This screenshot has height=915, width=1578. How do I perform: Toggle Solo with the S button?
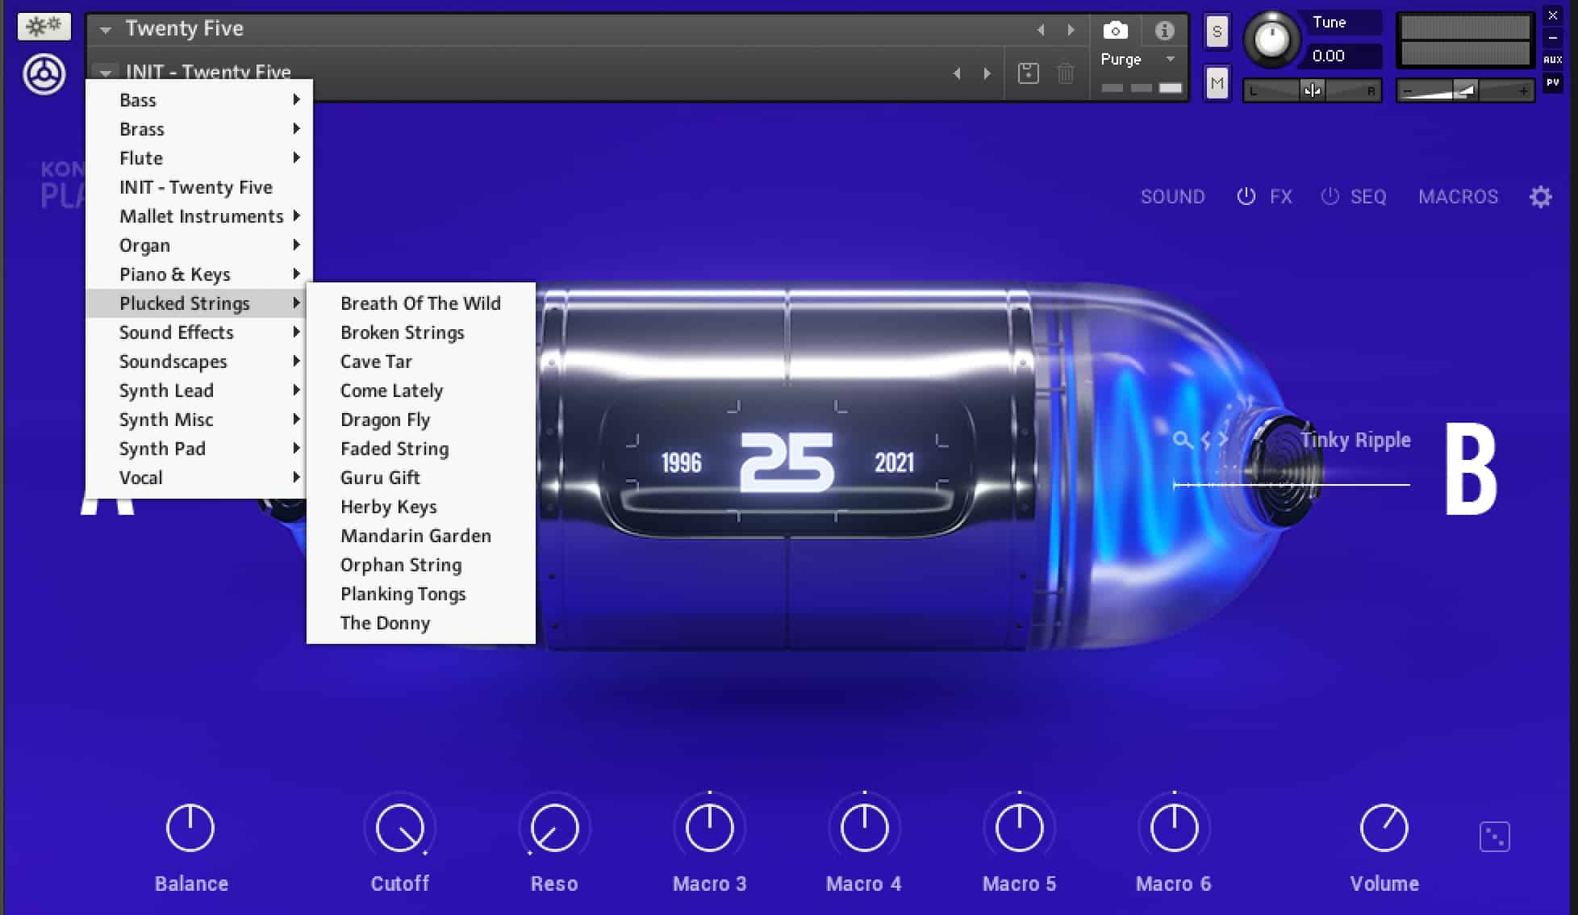(1217, 32)
